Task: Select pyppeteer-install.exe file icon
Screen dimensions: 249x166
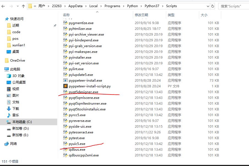Action: click(x=65, y=81)
